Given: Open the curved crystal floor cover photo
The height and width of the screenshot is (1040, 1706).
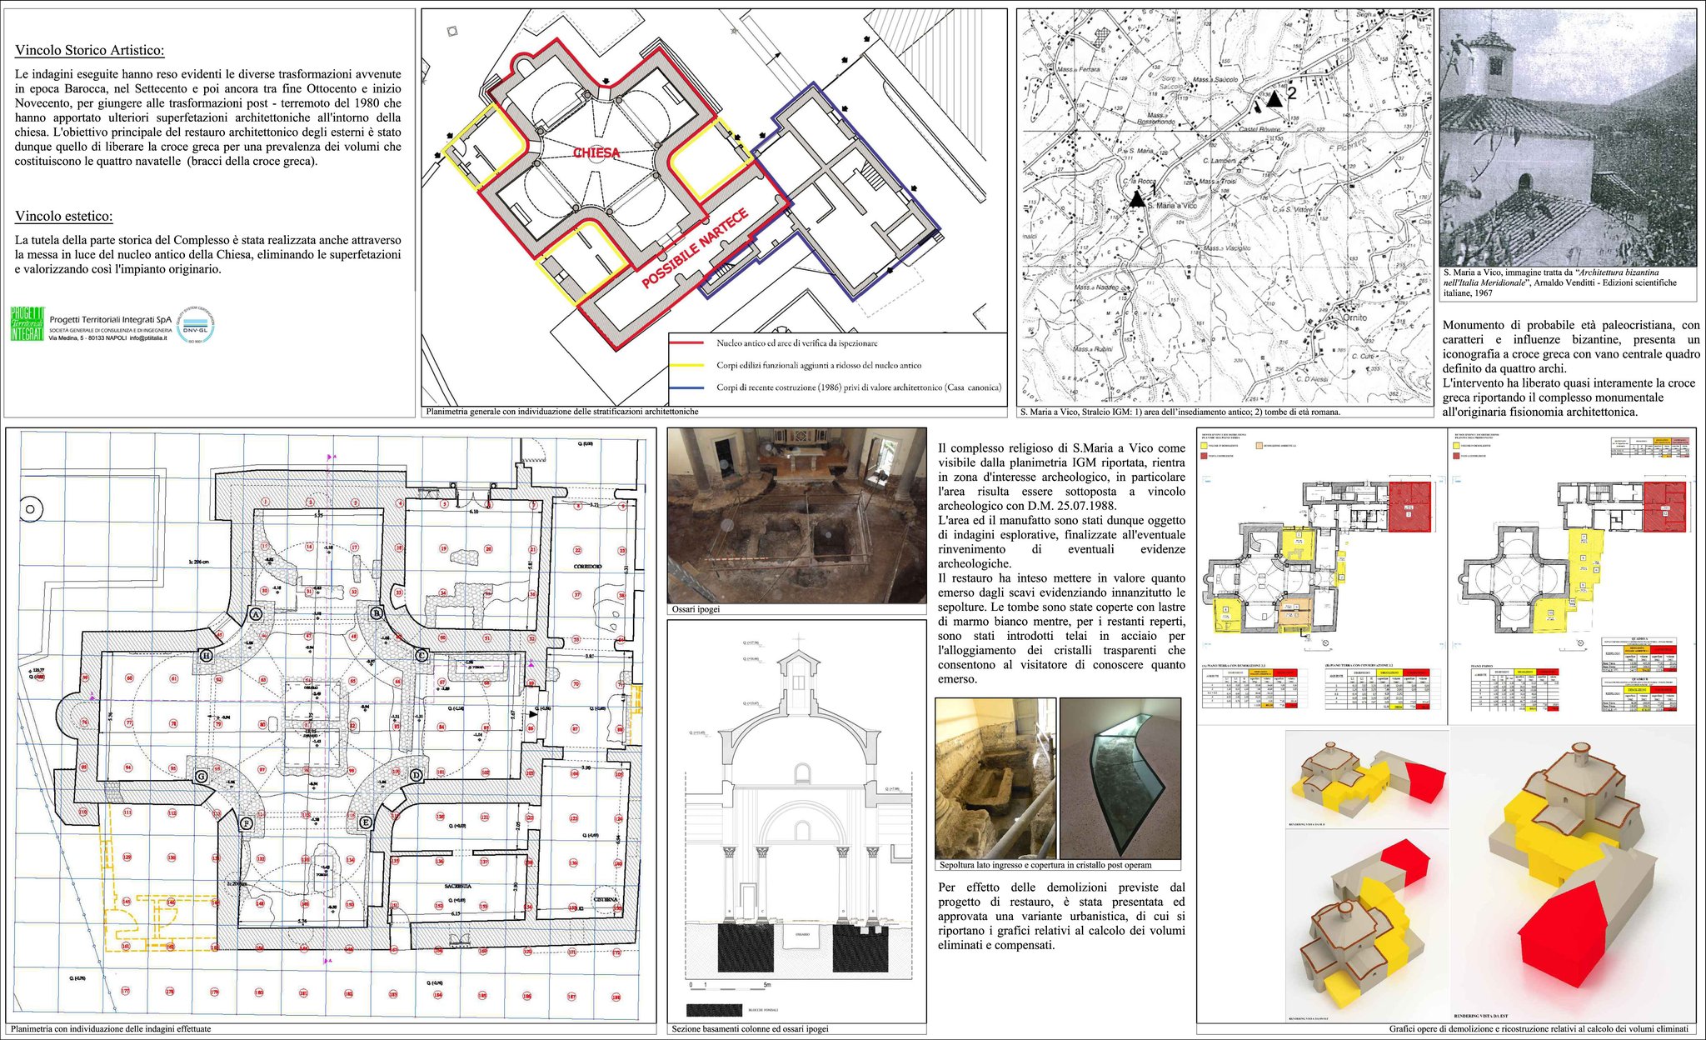Looking at the screenshot, I should (x=1120, y=778).
